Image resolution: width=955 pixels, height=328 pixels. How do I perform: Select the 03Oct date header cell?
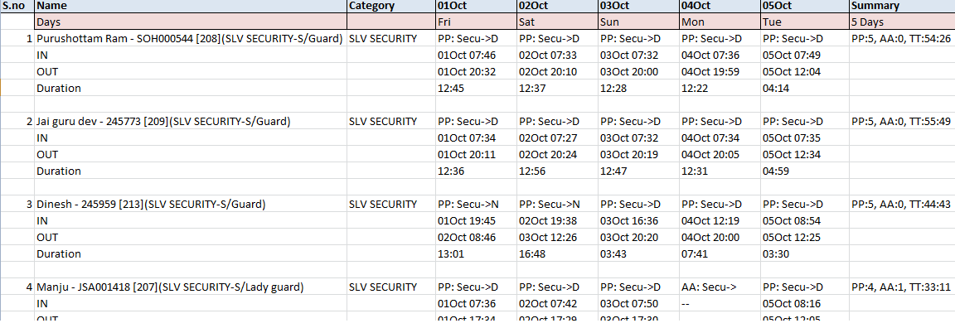click(638, 6)
